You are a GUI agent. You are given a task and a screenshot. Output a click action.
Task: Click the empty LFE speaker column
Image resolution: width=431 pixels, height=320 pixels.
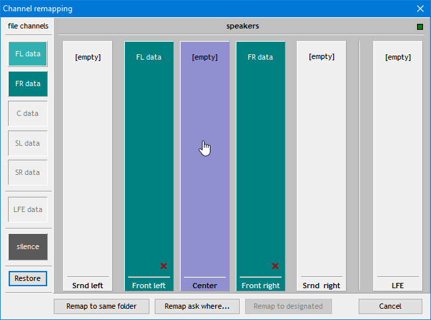point(398,166)
